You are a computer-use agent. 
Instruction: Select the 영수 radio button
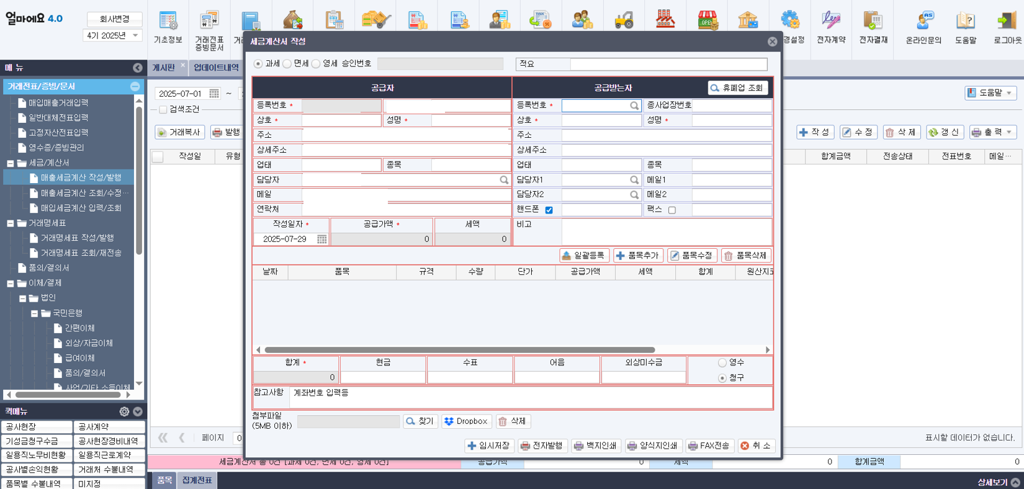(722, 362)
